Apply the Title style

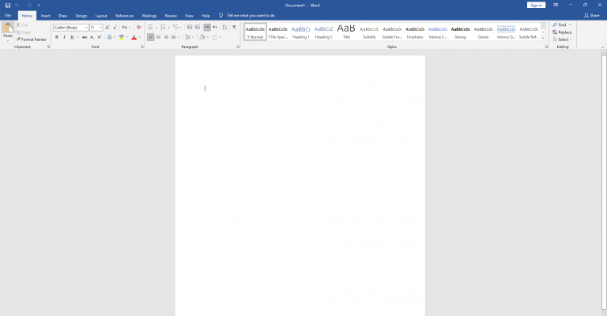(x=346, y=32)
